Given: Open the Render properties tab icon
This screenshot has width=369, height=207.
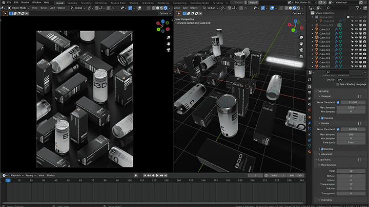Looking at the screenshot, I should (x=310, y=87).
